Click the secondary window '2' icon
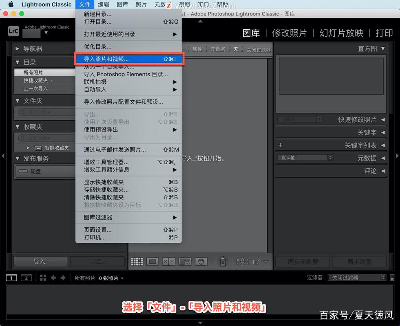The width and height of the screenshot is (400, 326). [26, 278]
